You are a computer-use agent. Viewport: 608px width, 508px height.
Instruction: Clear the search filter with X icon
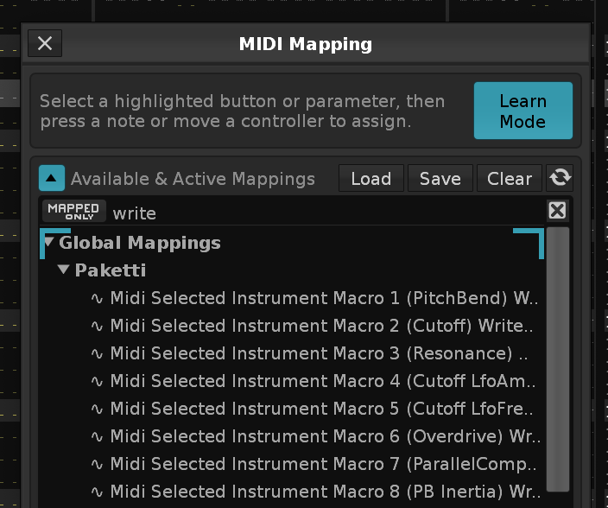coord(557,211)
